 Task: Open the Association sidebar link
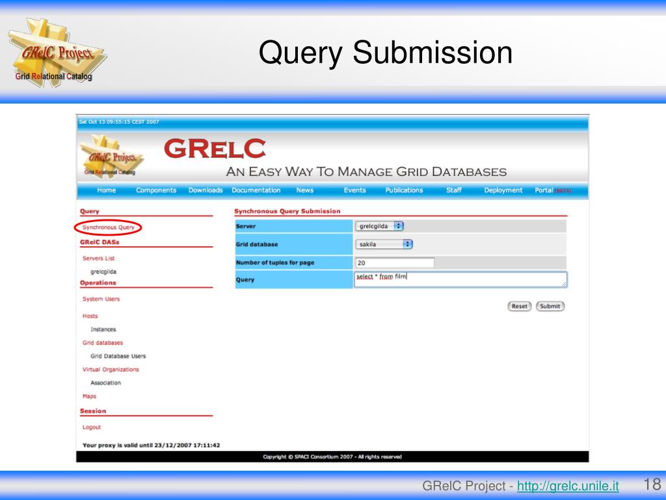106,383
